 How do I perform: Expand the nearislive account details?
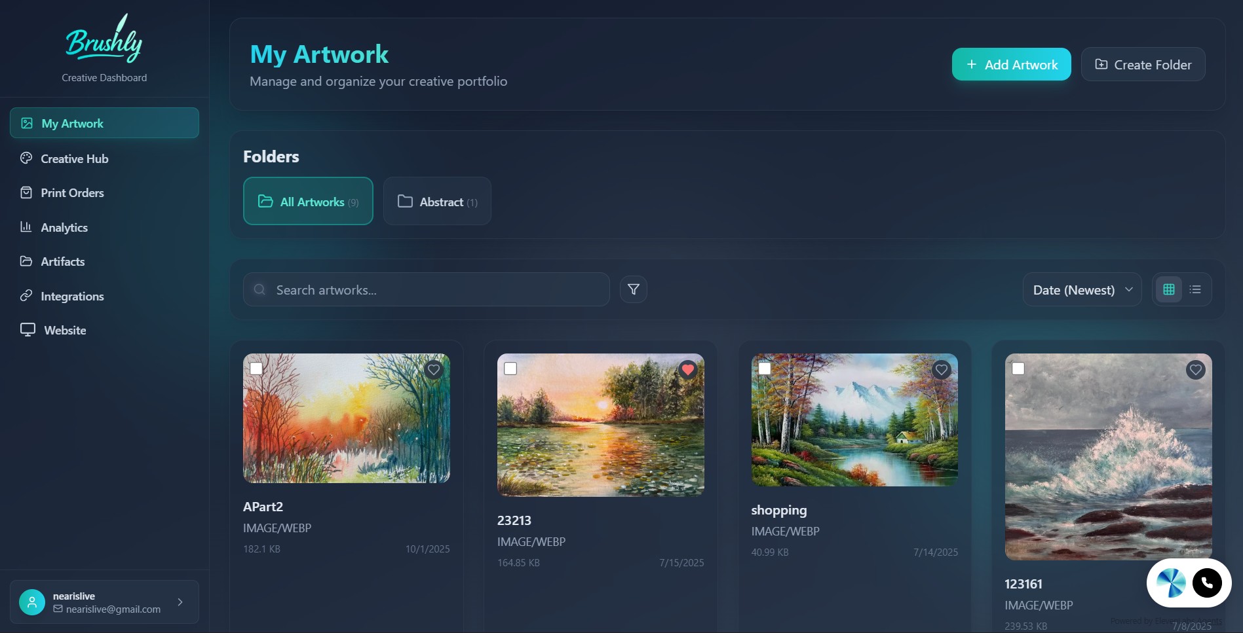tap(180, 602)
